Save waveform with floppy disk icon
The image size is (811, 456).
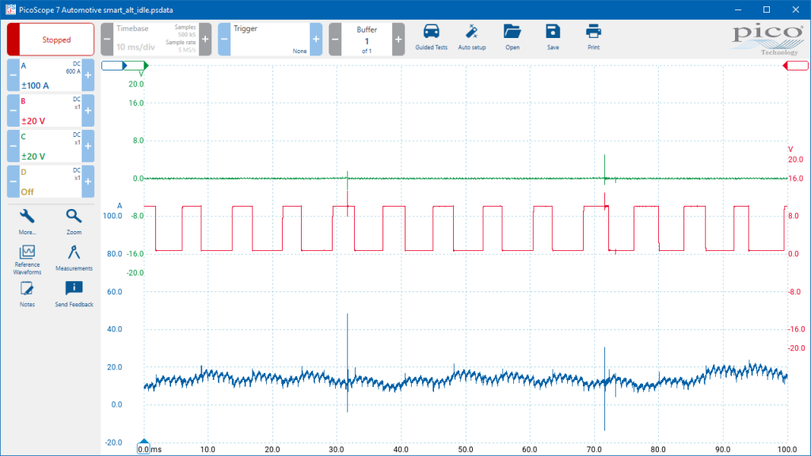553,37
